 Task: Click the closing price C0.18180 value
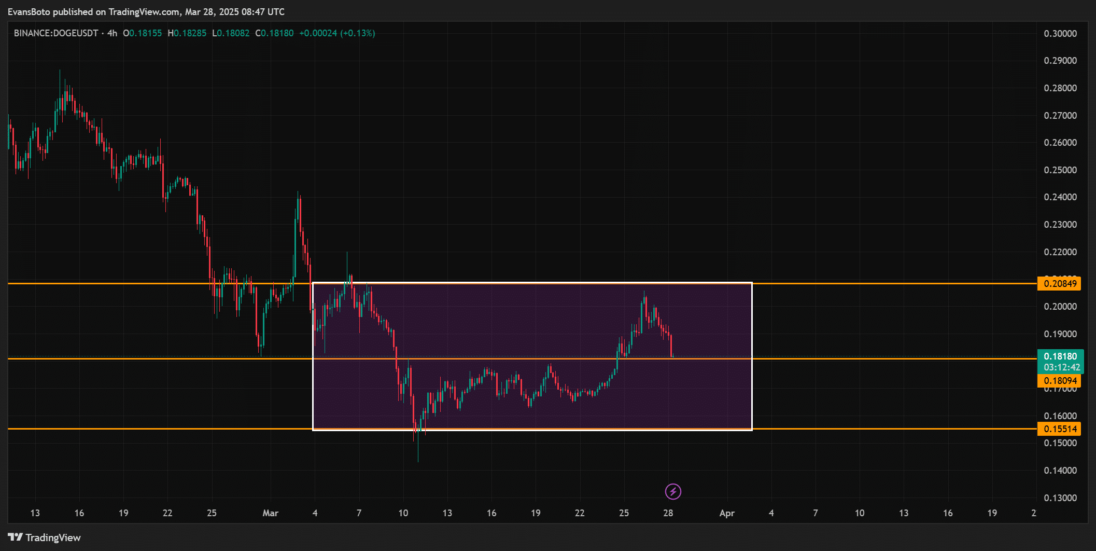[x=274, y=33]
